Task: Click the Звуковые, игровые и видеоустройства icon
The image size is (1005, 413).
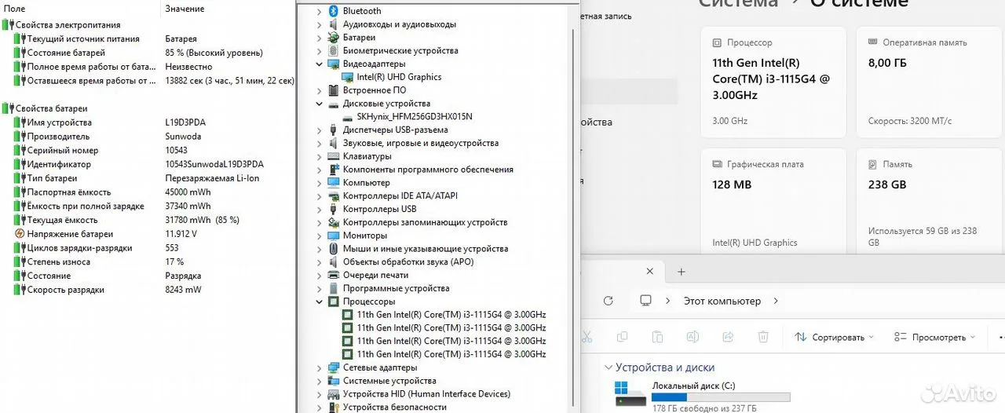Action: tap(333, 143)
